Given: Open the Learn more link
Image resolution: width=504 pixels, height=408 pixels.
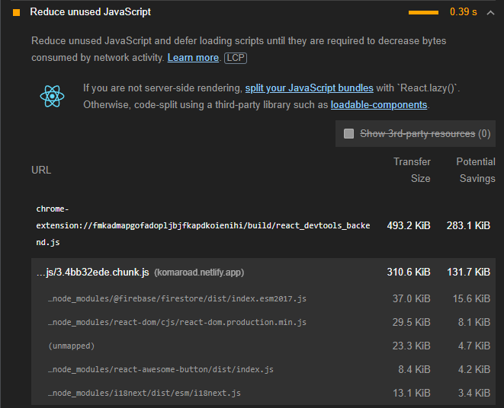Looking at the screenshot, I should coord(193,58).
